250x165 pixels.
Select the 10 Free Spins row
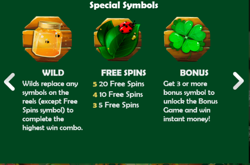pos(118,95)
